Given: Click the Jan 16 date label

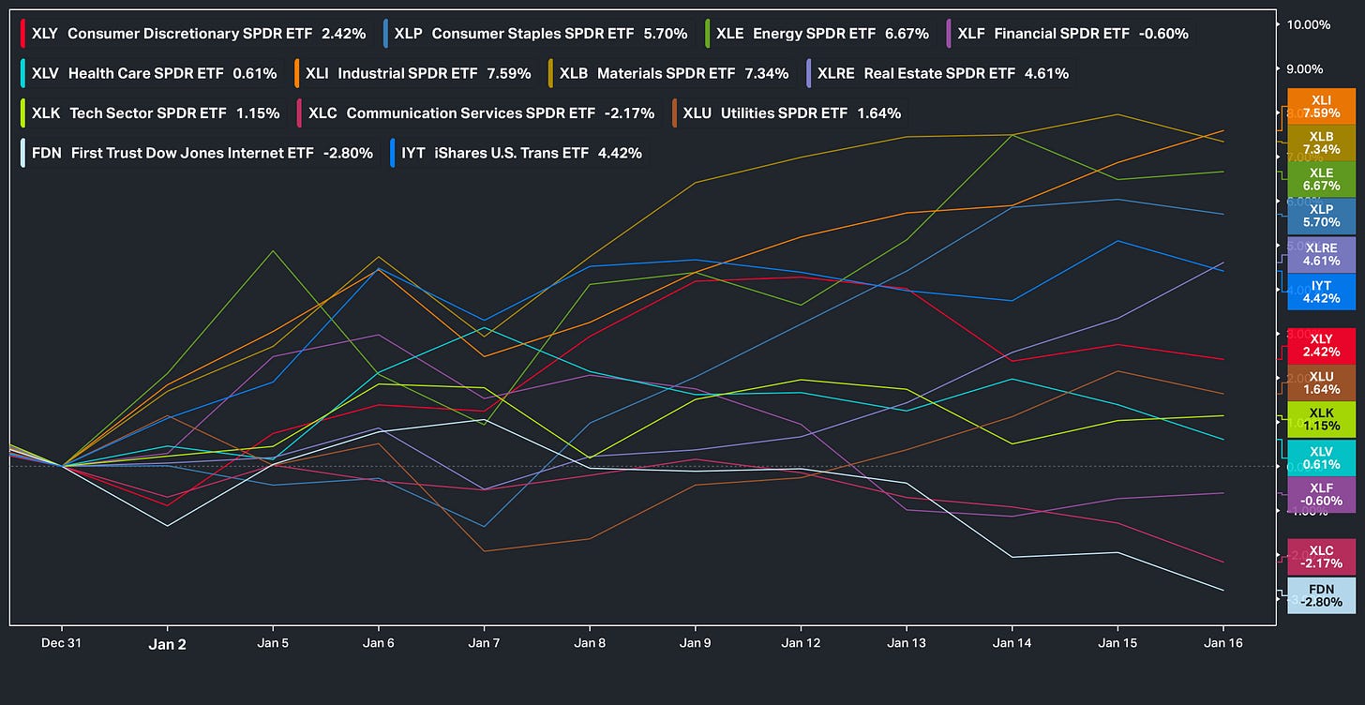Looking at the screenshot, I should click(x=1222, y=643).
